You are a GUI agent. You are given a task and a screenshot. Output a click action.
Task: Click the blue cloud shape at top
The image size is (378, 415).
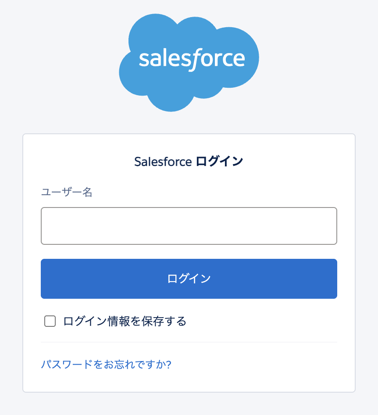pos(189,62)
